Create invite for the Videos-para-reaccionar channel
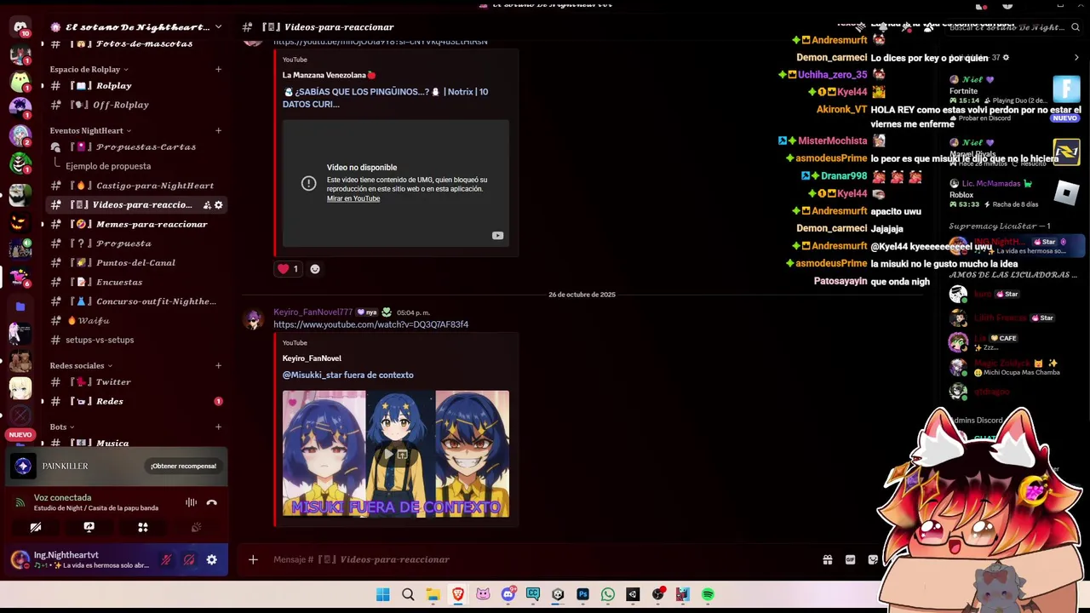Viewport: 1090px width, 613px height. (x=207, y=205)
